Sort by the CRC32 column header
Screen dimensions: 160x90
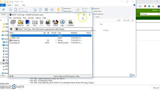(x=88, y=33)
